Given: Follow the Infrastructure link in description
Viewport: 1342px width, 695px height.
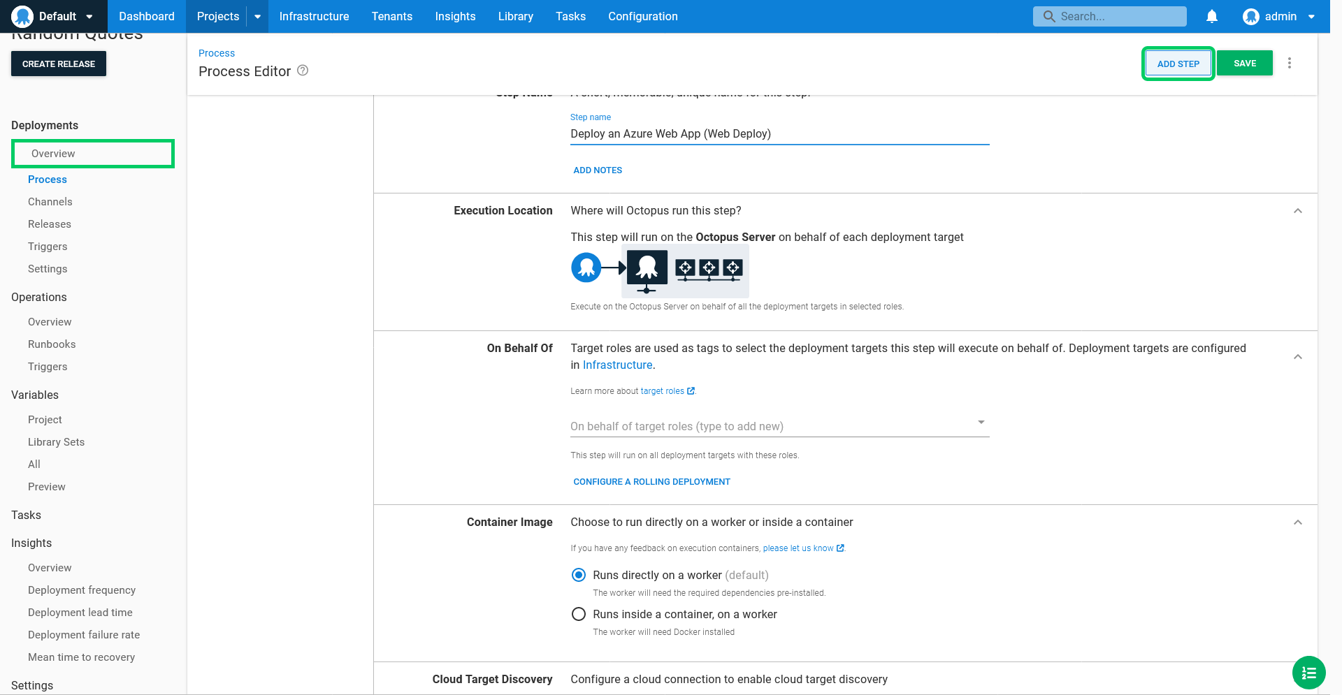Looking at the screenshot, I should (x=617, y=365).
